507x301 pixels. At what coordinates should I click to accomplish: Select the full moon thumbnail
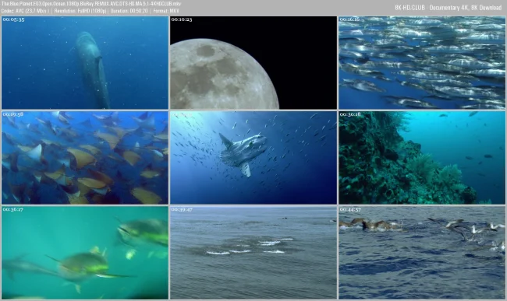253,62
